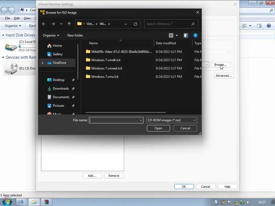Expand the OneDrive tree node
This screenshot has width=275, height=206.
[x=42, y=63]
